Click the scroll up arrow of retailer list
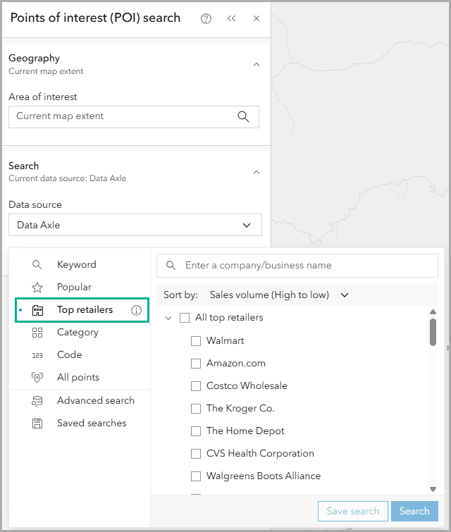The width and height of the screenshot is (451, 532). tap(433, 312)
